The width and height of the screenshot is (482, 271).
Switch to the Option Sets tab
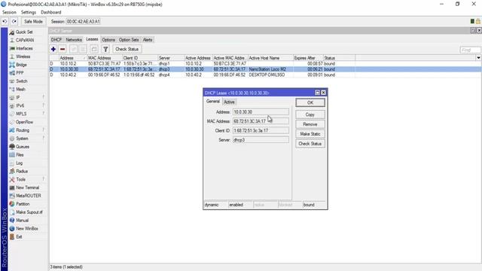click(x=129, y=40)
